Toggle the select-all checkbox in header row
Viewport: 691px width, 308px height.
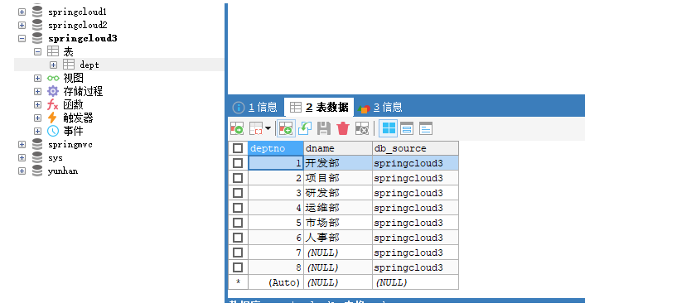(238, 148)
